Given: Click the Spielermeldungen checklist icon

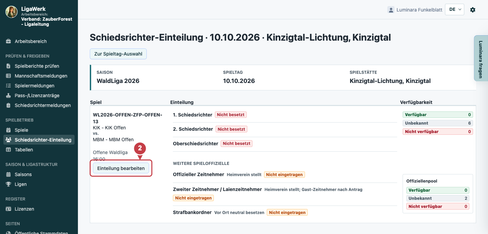Looking at the screenshot, I should pos(8,86).
